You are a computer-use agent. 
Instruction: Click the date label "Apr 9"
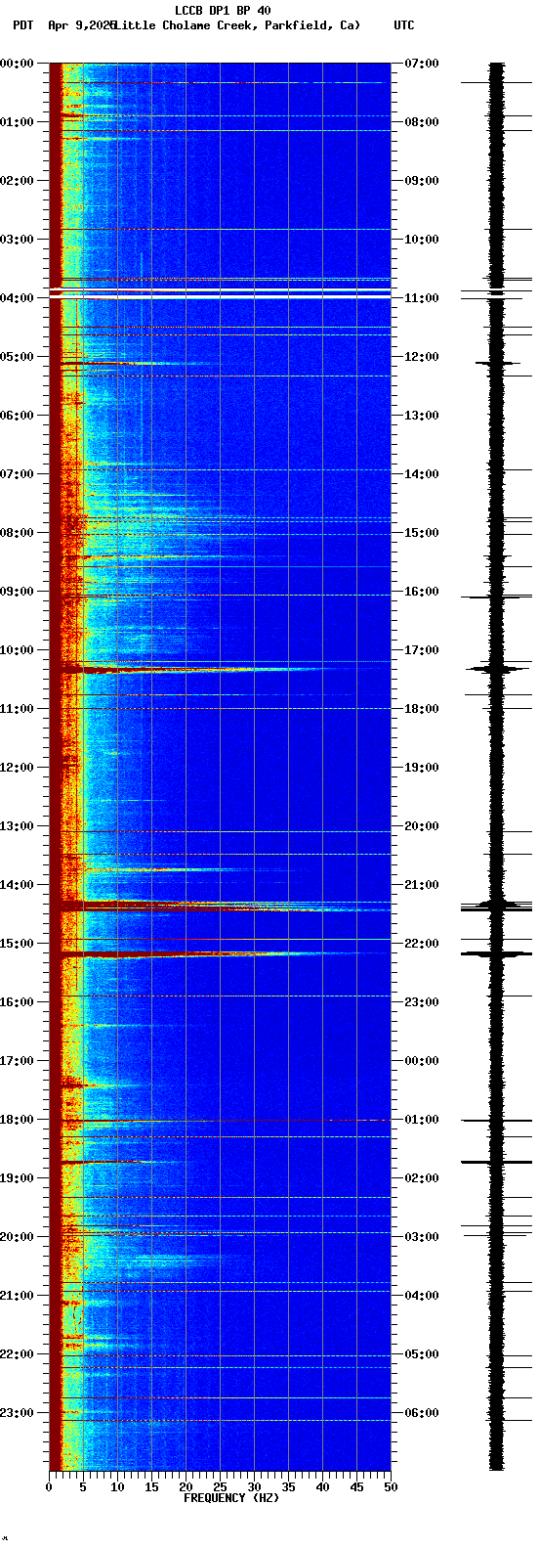tap(64, 25)
